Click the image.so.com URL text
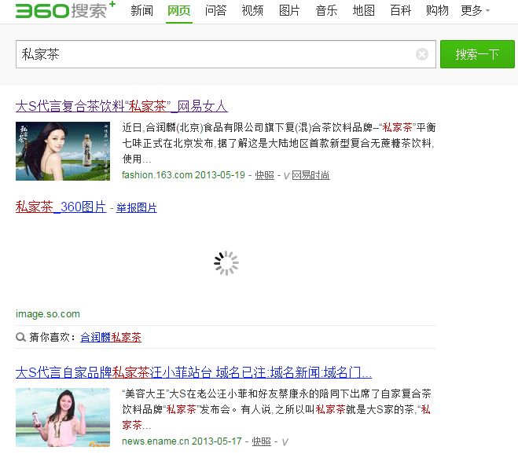 (x=48, y=313)
